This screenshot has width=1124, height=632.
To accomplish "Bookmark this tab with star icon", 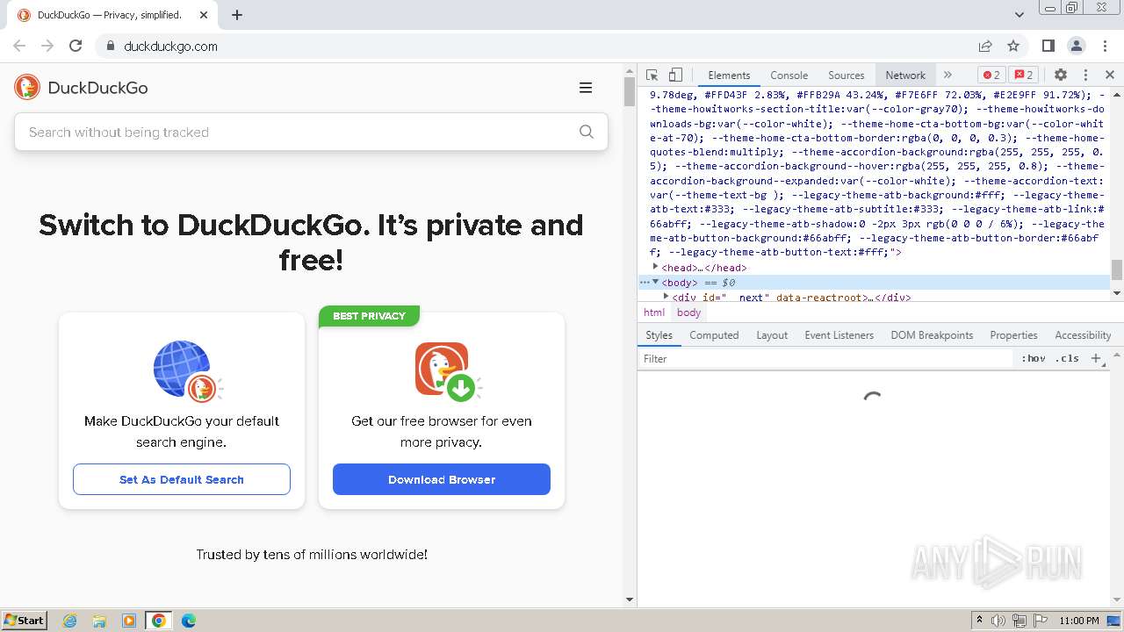I will click(x=1013, y=46).
